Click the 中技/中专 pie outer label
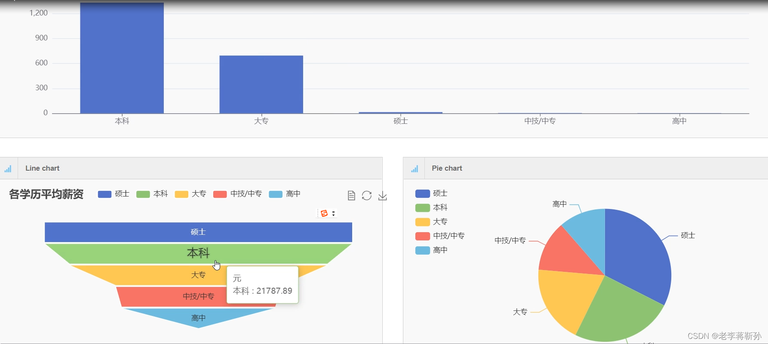 point(510,241)
